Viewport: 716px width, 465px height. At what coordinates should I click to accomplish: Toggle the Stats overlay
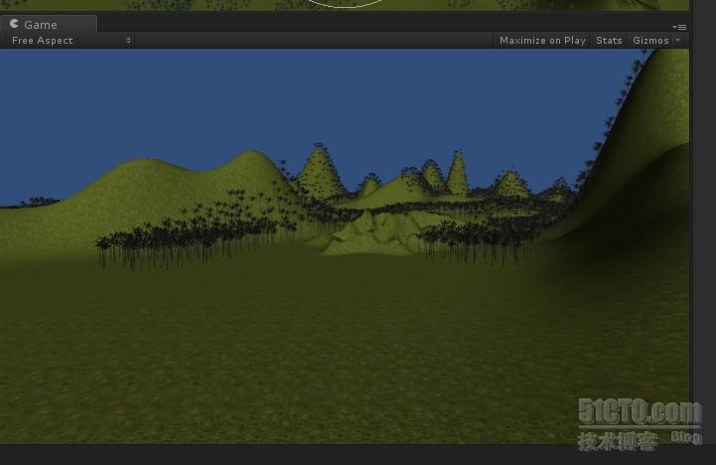click(609, 41)
